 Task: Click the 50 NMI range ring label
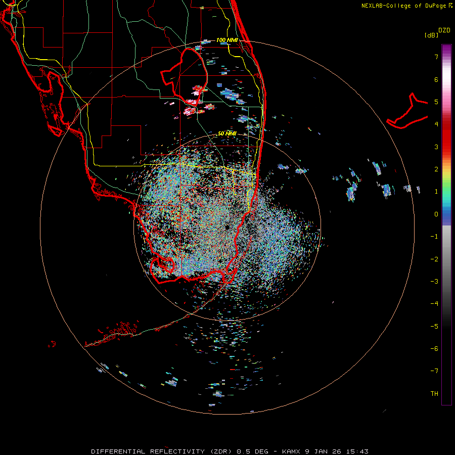(227, 134)
